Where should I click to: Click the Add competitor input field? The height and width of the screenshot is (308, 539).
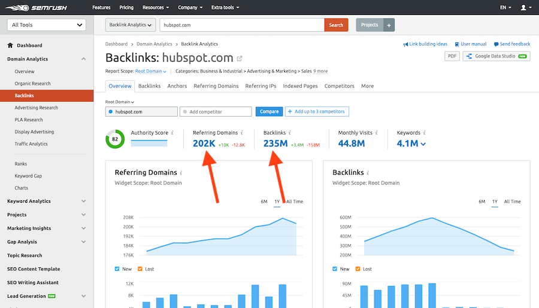(x=216, y=112)
